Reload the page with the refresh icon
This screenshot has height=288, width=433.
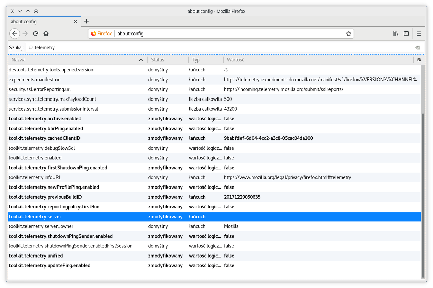[x=36, y=34]
